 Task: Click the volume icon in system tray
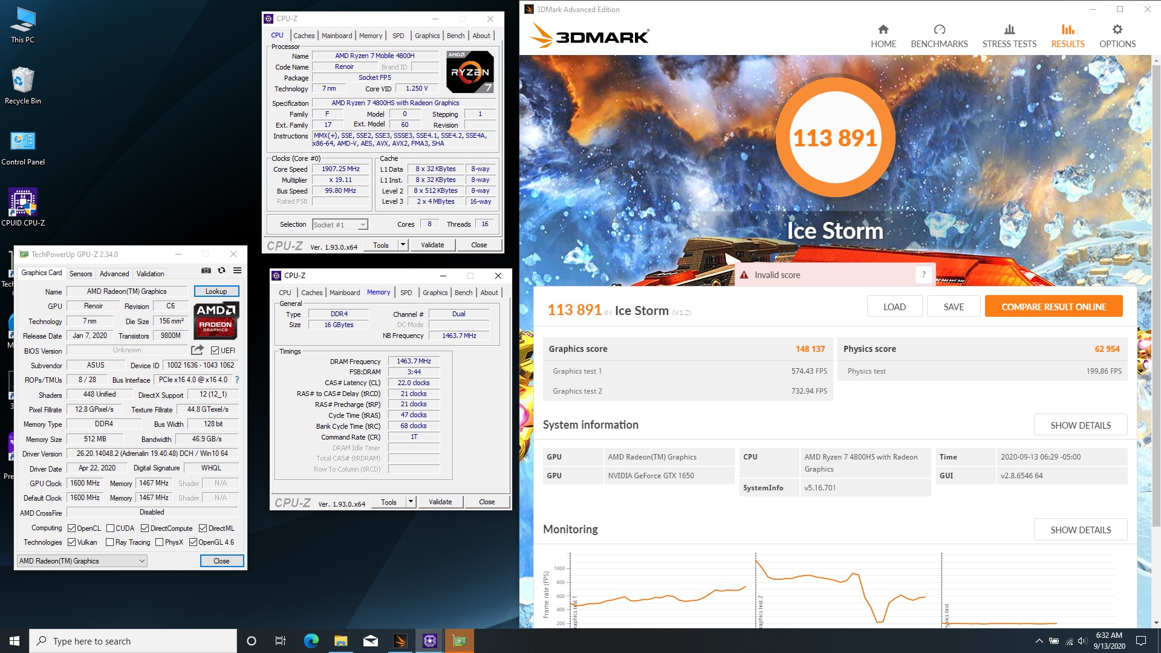[x=1082, y=641]
